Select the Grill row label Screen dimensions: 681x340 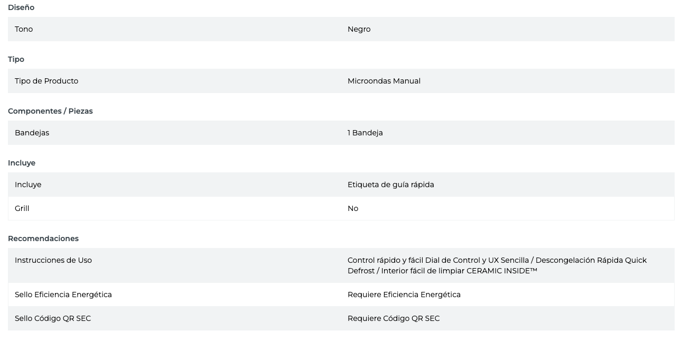(22, 208)
